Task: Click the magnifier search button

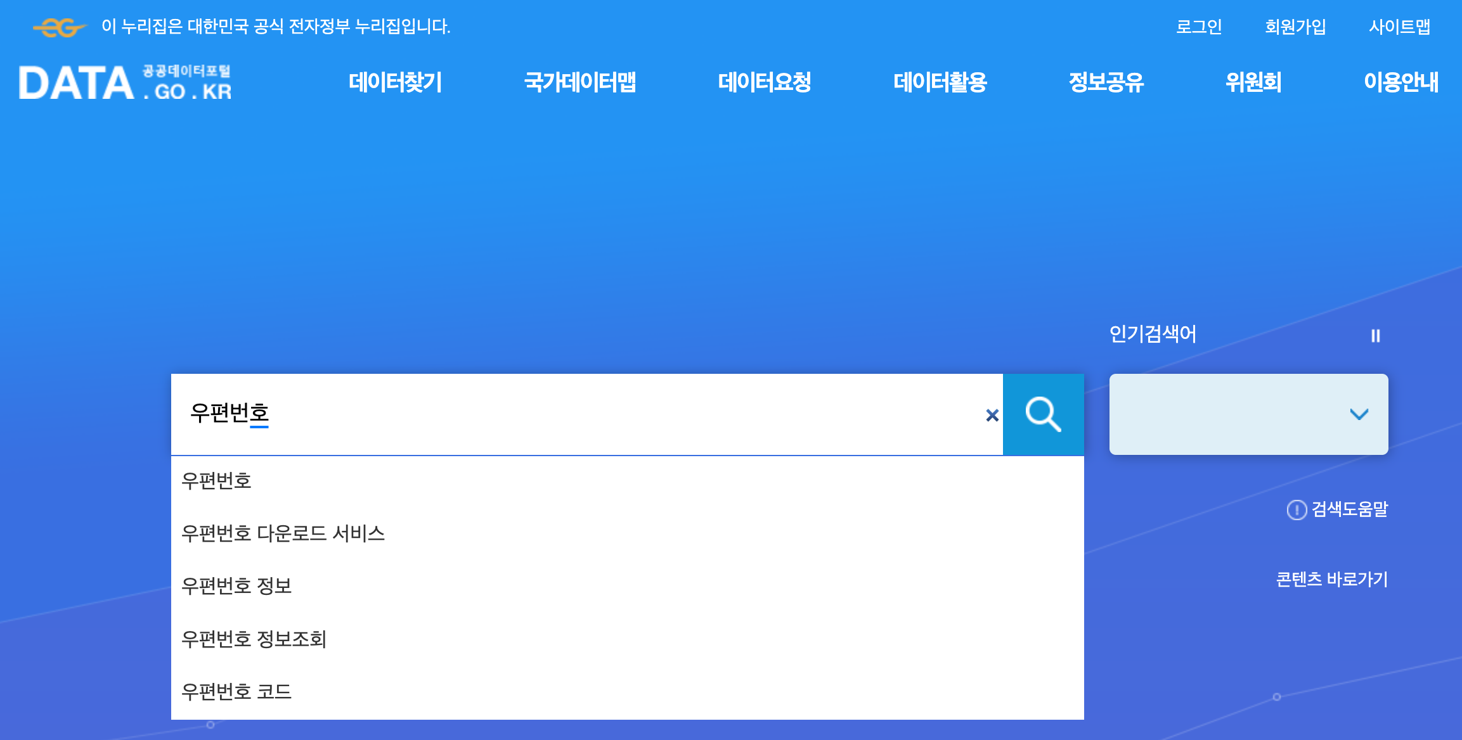Action: pos(1043,414)
